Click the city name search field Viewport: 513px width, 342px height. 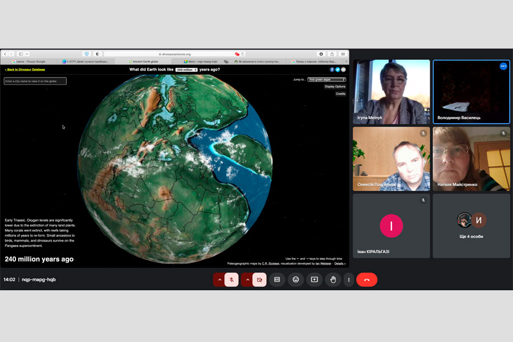click(35, 82)
